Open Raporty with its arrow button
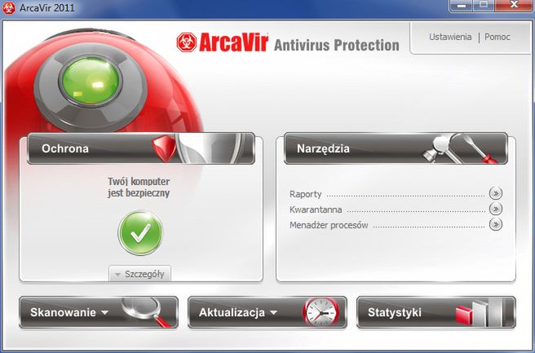 tap(495, 193)
